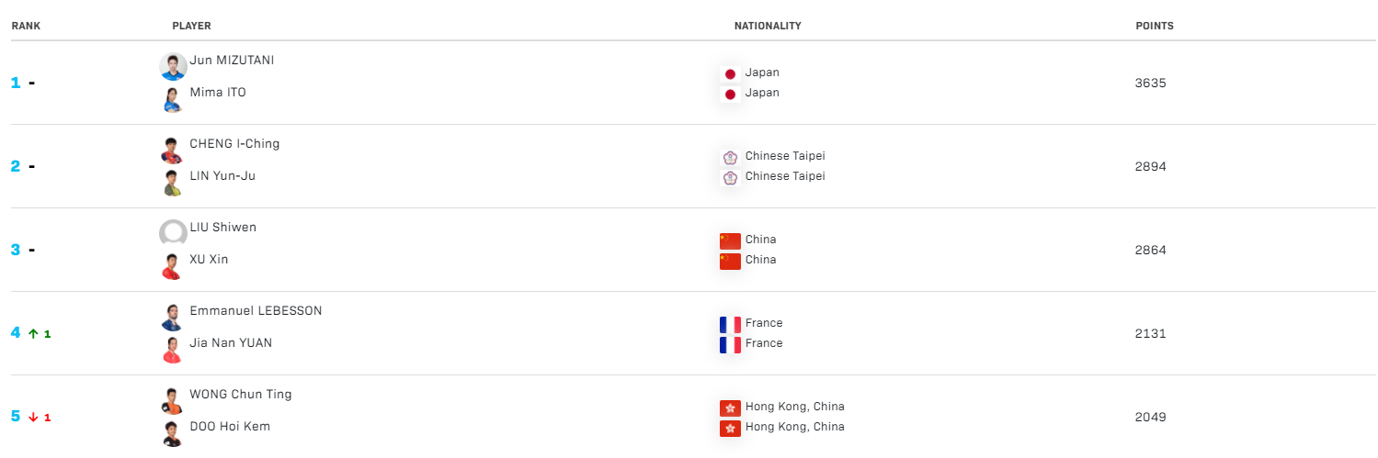Screen dimensions: 1378x458
Task: Click the Points column header
Action: coord(1155,26)
